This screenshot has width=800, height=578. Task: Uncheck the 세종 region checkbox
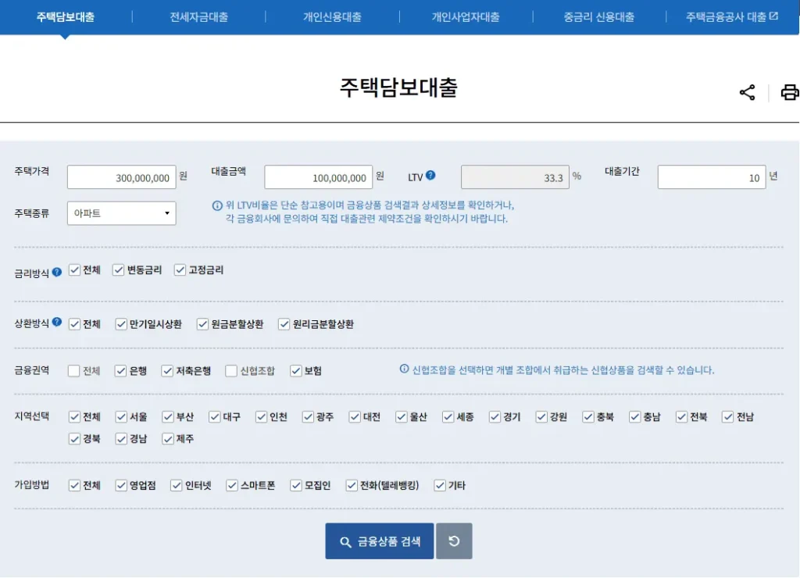click(x=448, y=417)
